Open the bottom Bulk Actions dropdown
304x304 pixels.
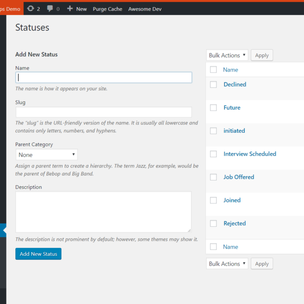[227, 264]
